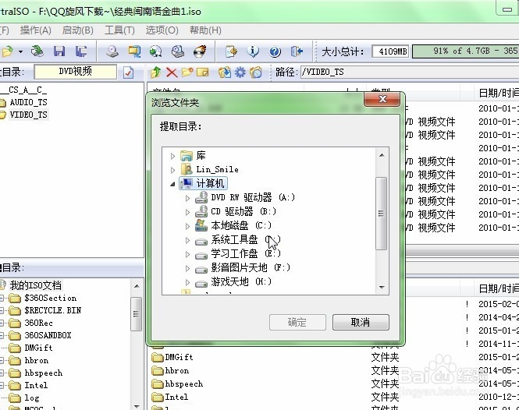Image resolution: width=519 pixels, height=410 pixels.
Task: Click the New folder icon
Action: click(x=187, y=72)
